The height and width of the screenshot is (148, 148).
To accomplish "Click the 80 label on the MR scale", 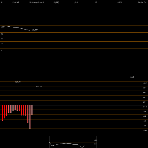I will [144, 88].
